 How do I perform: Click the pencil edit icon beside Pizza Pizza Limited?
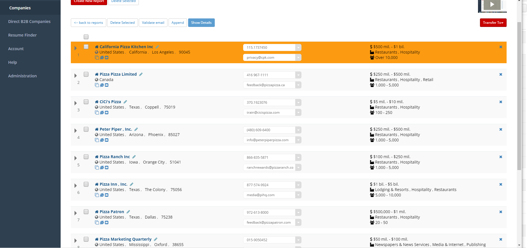(x=141, y=74)
